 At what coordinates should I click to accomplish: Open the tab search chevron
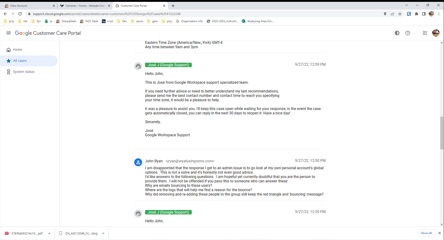(407, 6)
